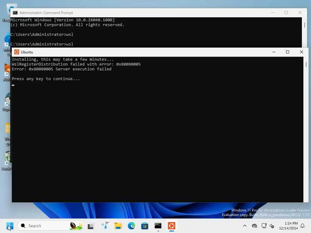The width and height of the screenshot is (311, 233).
Task: Click the taskbar Search box
Action: tap(51, 226)
